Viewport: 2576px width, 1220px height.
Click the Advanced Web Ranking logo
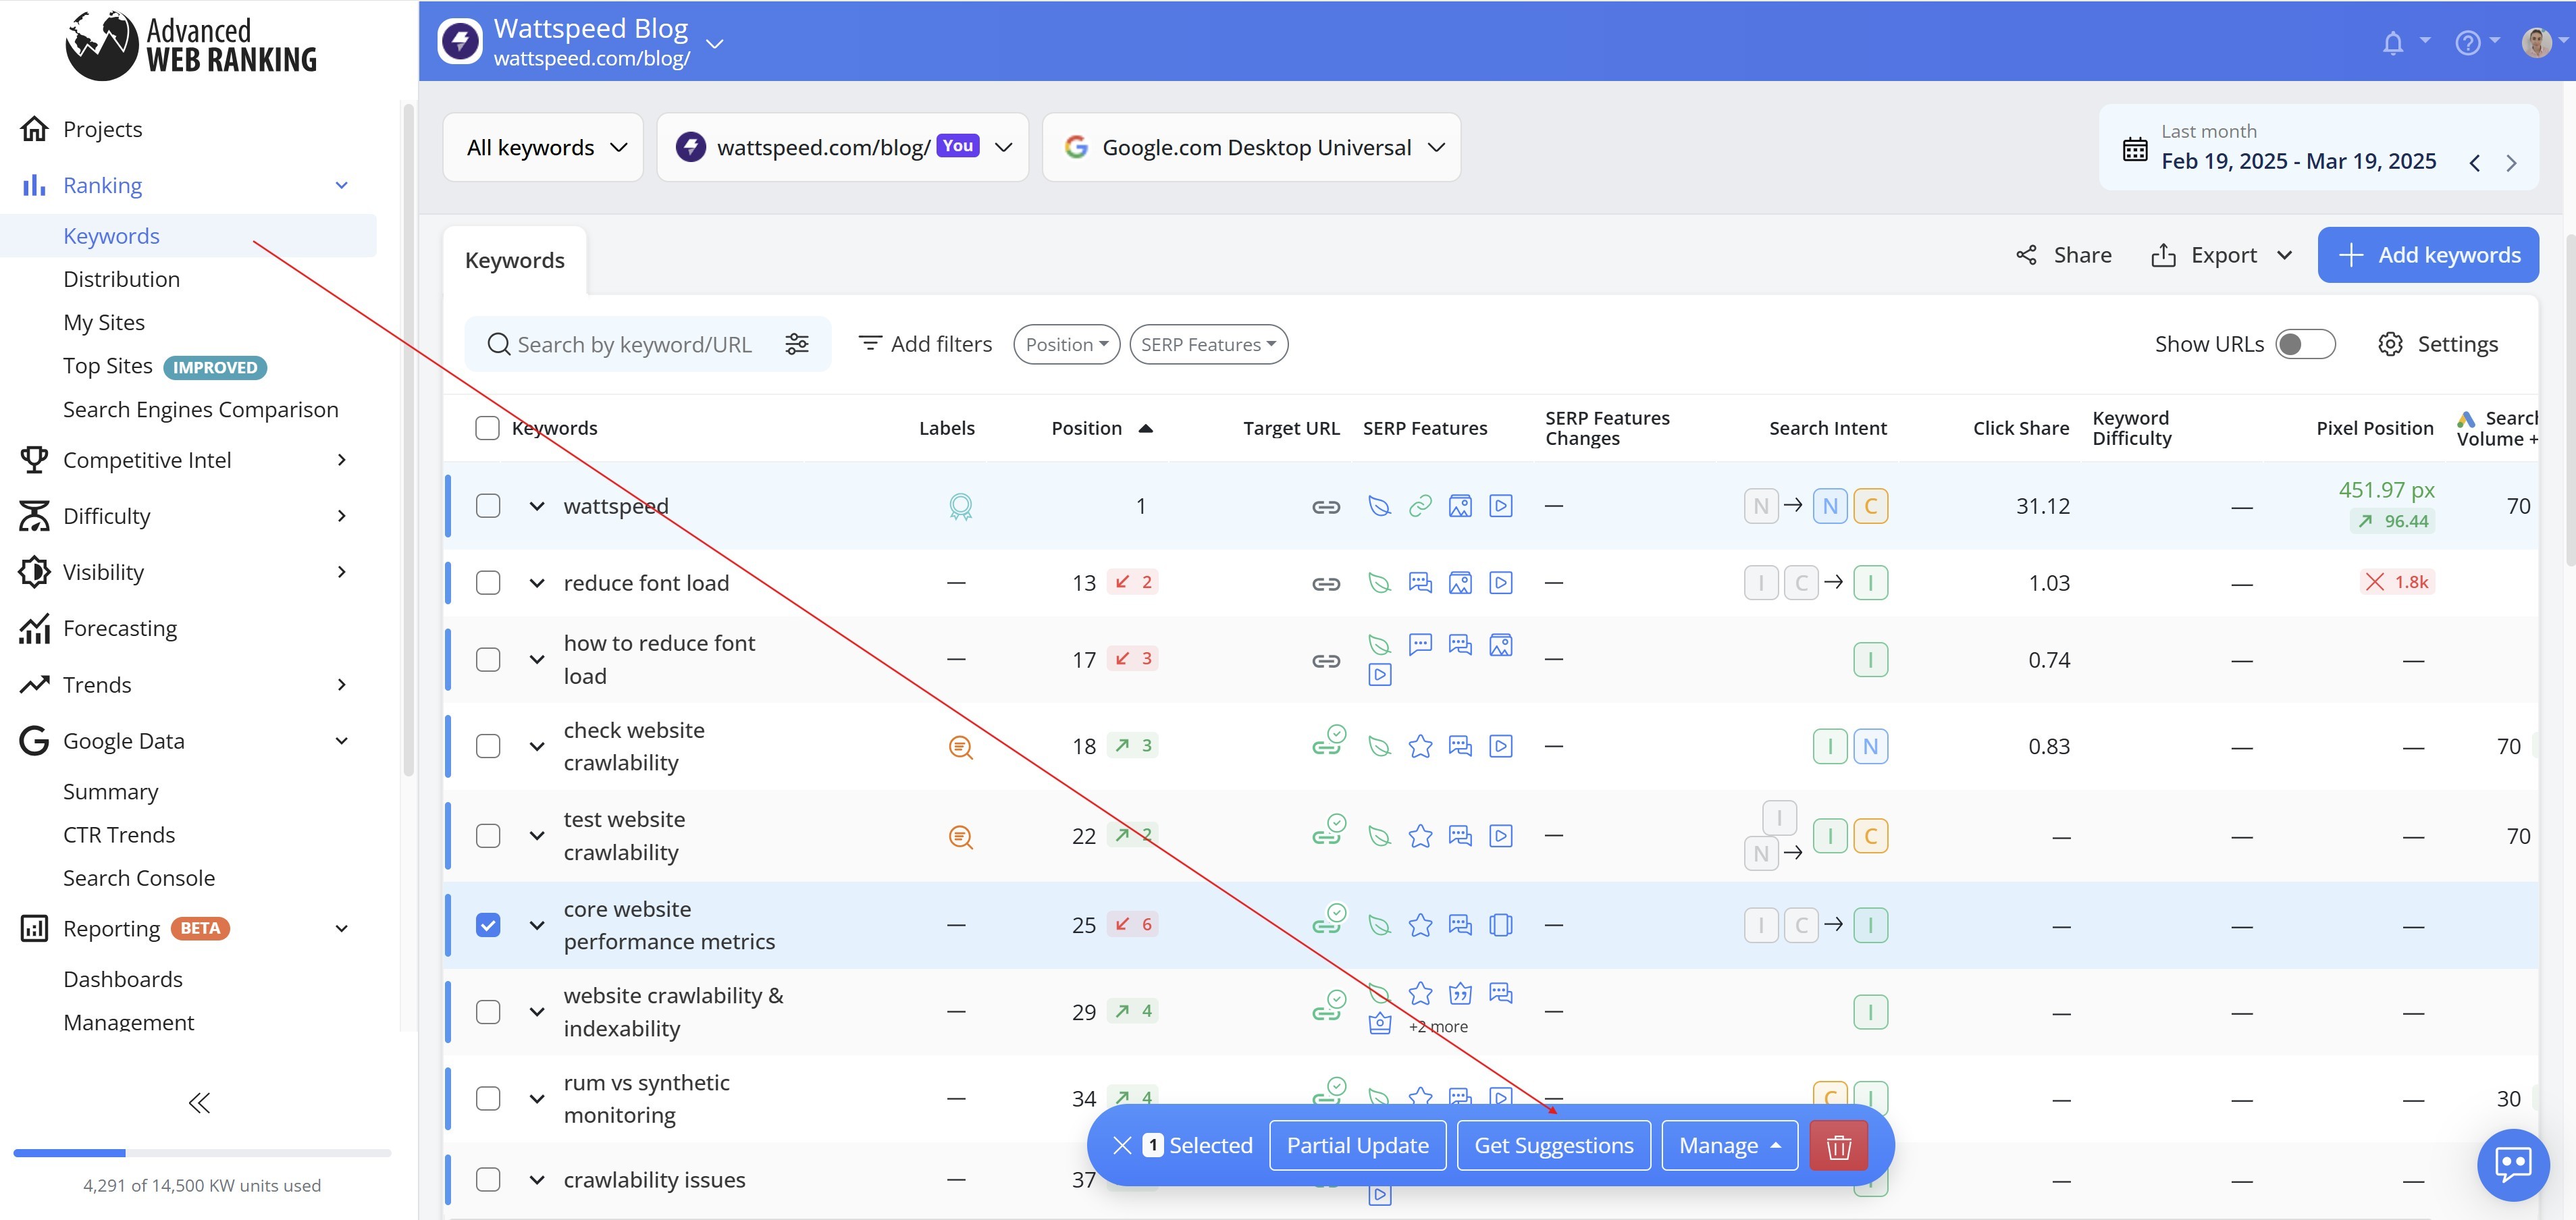point(191,45)
